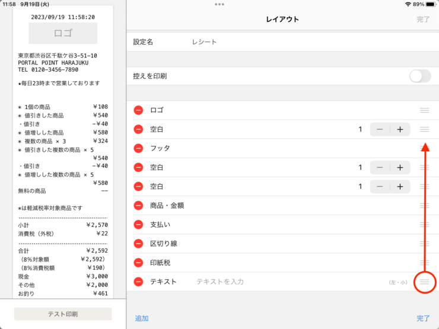Screen dimensions: 439x329
Task: Tap the 合計 ¥2,592 line in preview
Action: point(63,251)
